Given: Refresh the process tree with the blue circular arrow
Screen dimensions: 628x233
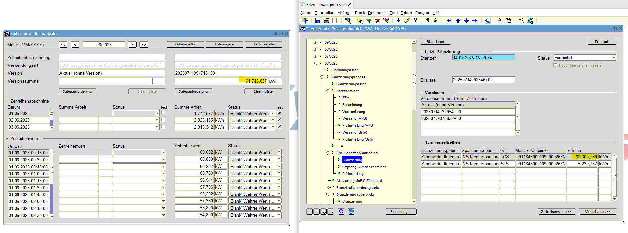Looking at the screenshot, I should point(341,212).
